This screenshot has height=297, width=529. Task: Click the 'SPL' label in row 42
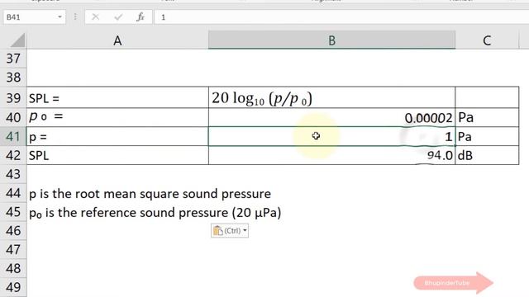tap(117, 155)
